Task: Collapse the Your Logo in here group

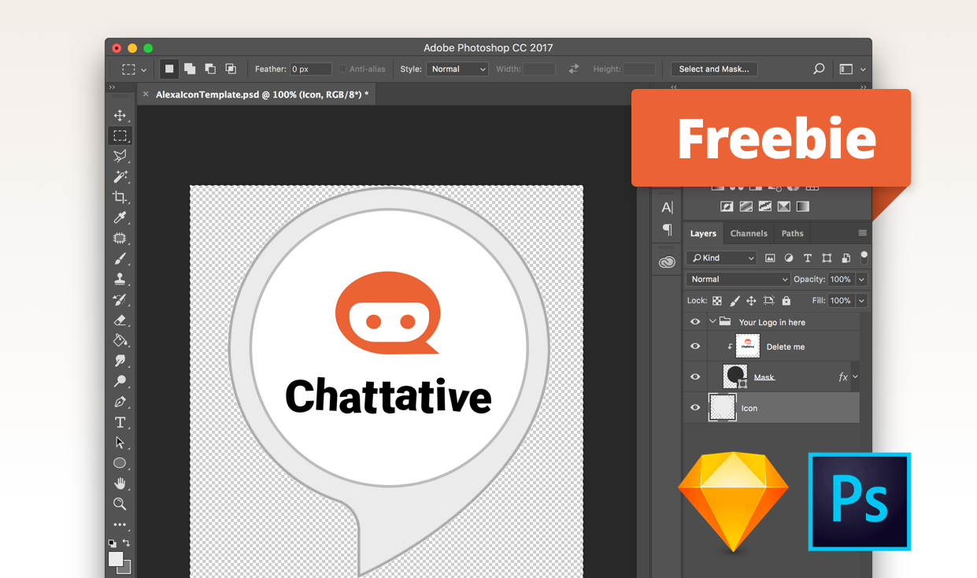Action: click(712, 321)
